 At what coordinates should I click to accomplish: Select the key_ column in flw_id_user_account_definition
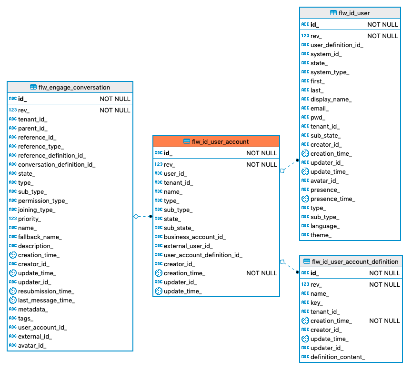coord(317,302)
